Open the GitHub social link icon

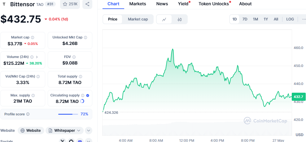pos(71,141)
